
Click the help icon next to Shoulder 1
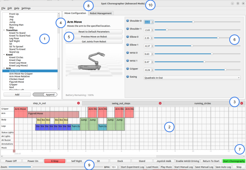[x=128, y=29]
